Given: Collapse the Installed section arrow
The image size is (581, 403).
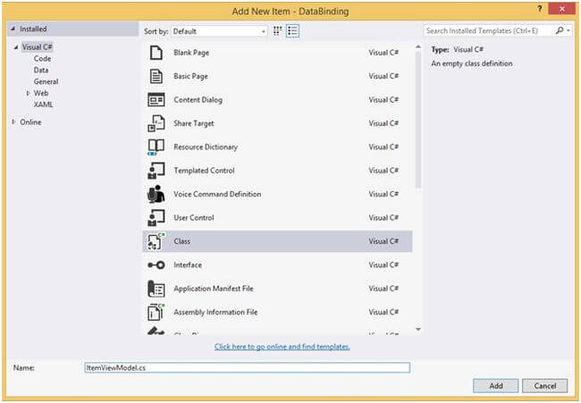Looking at the screenshot, I should (x=13, y=29).
